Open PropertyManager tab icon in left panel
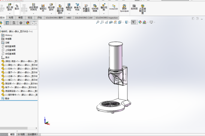 pyautogui.click(x=7, y=23)
